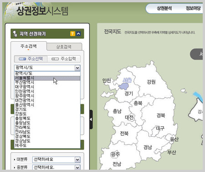Expand the 중분류 dropdown

[x=77, y=167]
